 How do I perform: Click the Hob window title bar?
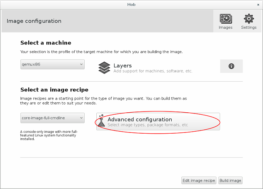coord(131,5)
